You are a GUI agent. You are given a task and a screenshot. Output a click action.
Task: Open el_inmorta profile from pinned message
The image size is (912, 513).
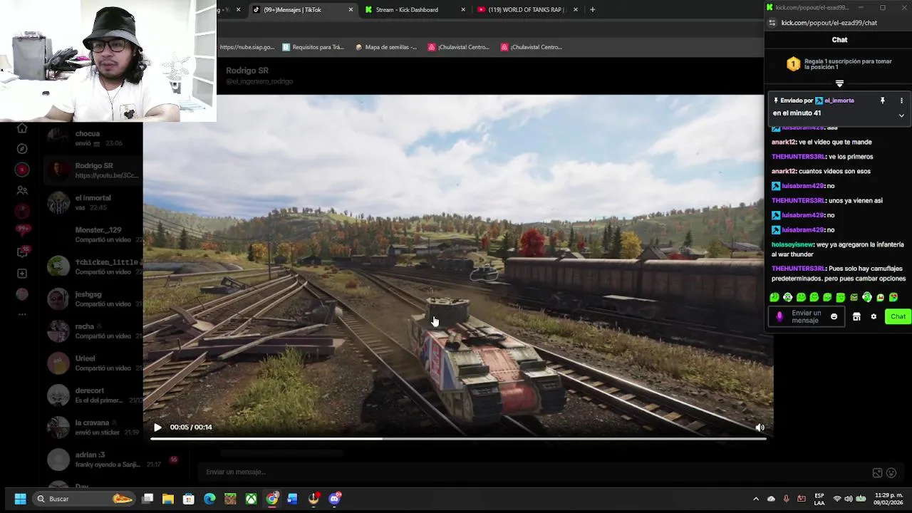pos(839,100)
